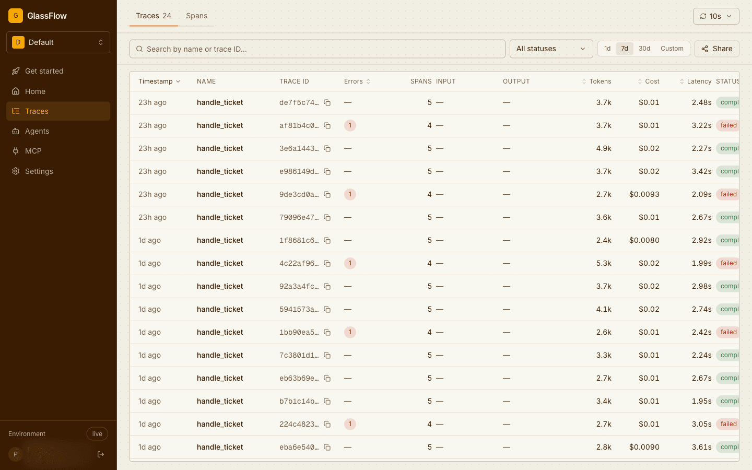Select the 30d time range
This screenshot has height=470, width=752.
click(644, 49)
